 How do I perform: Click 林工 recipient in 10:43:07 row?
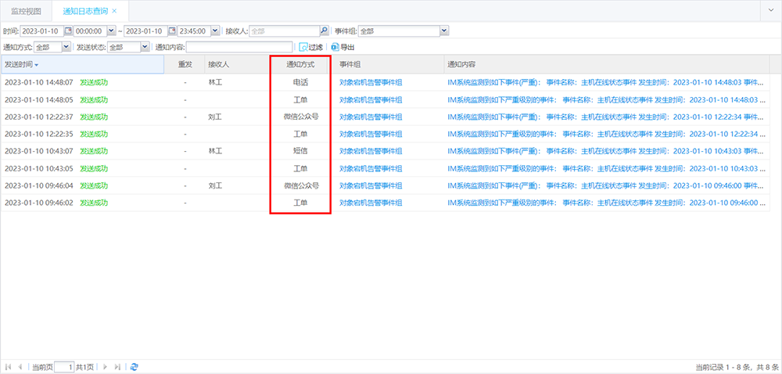216,151
